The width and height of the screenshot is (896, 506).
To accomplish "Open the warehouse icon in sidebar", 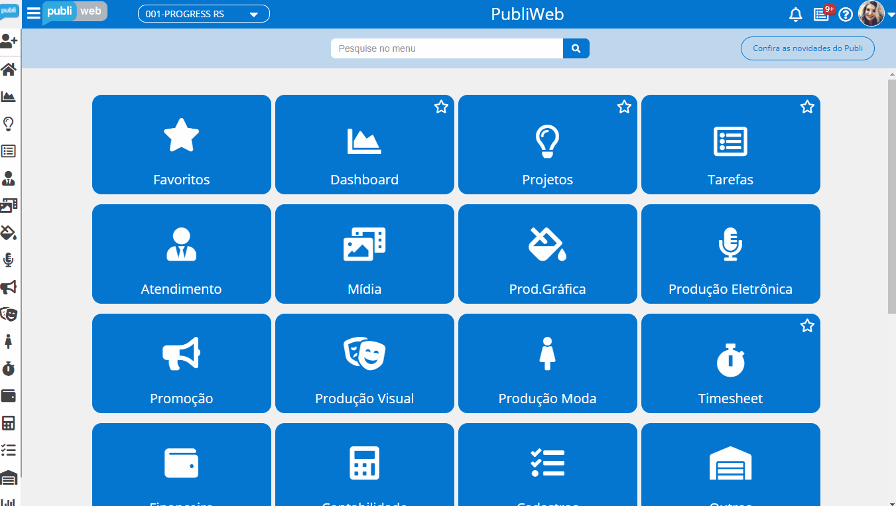I will tap(9, 477).
